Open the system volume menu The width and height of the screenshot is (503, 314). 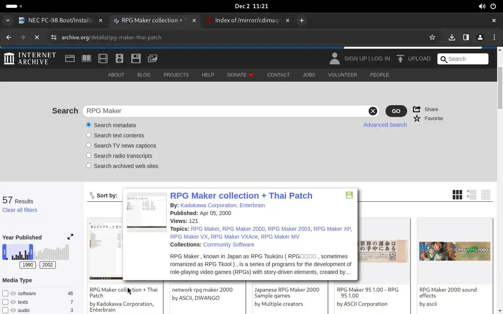482,6
